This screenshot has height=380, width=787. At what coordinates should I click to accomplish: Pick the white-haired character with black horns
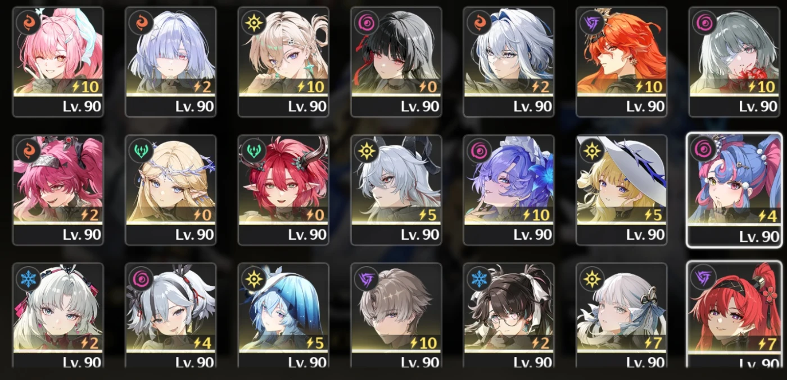coord(396,190)
